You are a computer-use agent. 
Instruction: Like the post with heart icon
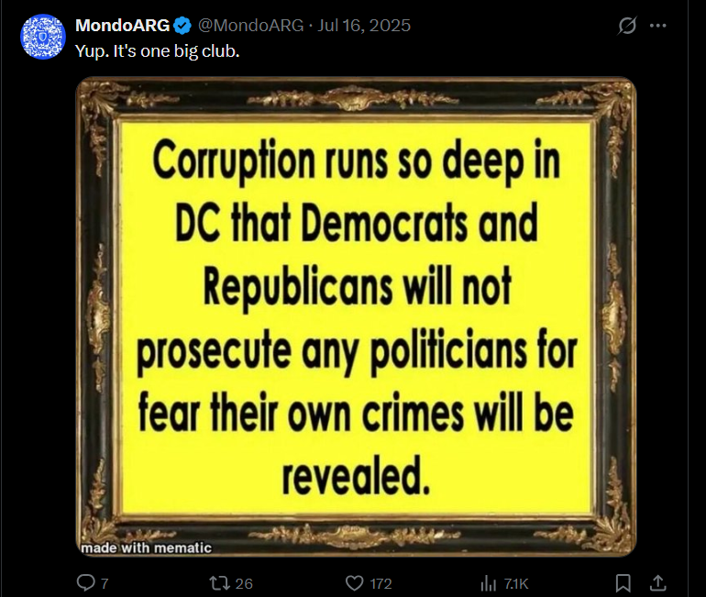click(354, 583)
